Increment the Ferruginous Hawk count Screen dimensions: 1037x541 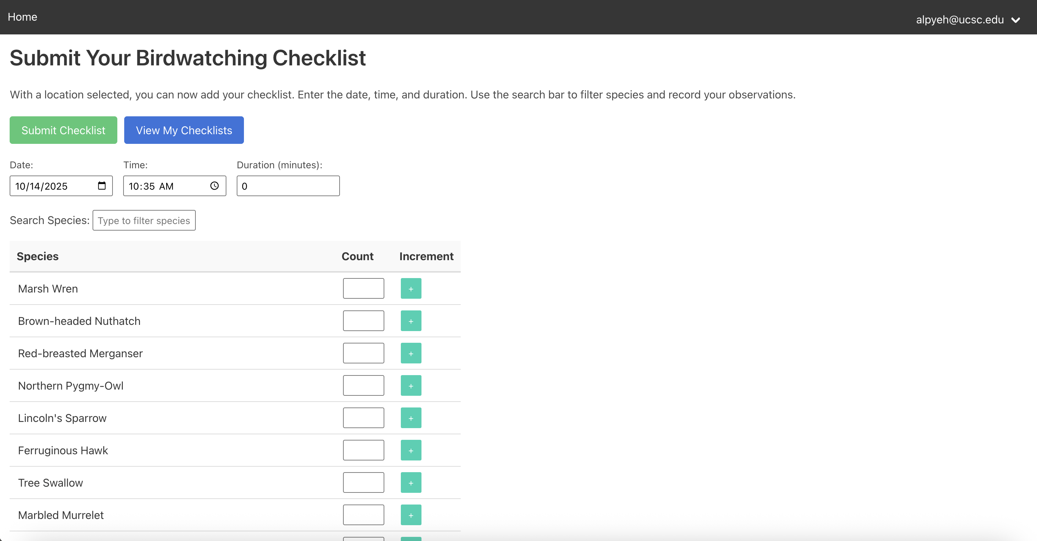410,450
